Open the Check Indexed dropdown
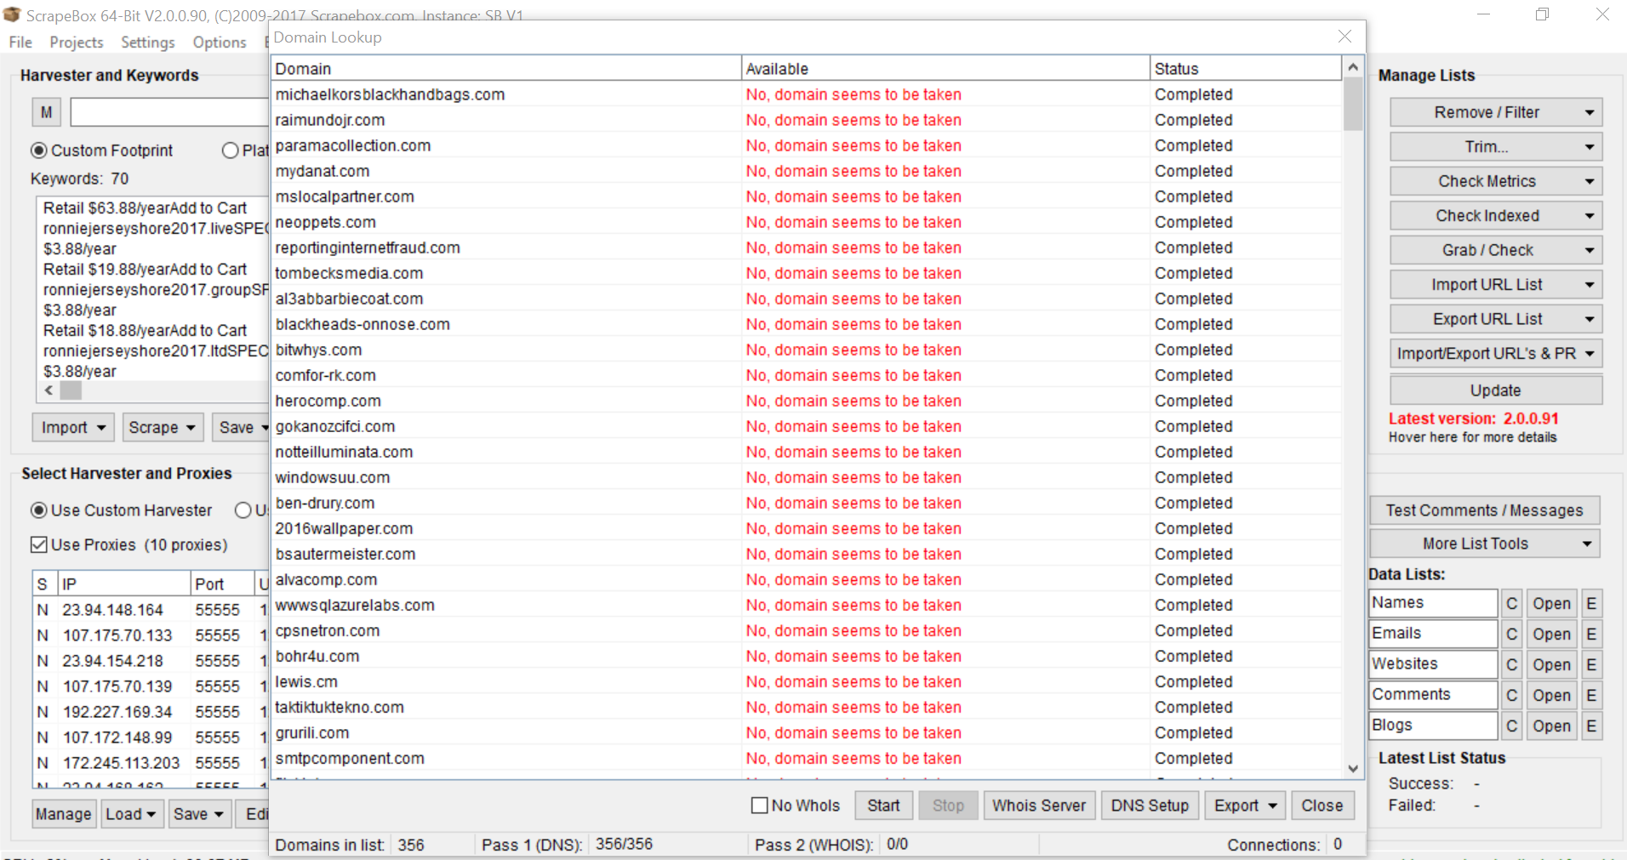The image size is (1627, 860). point(1496,216)
